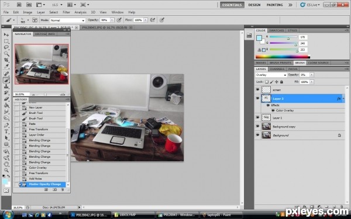Select the Paint Bucket tool
The width and height of the screenshot is (351, 219).
pyautogui.click(x=6, y=105)
